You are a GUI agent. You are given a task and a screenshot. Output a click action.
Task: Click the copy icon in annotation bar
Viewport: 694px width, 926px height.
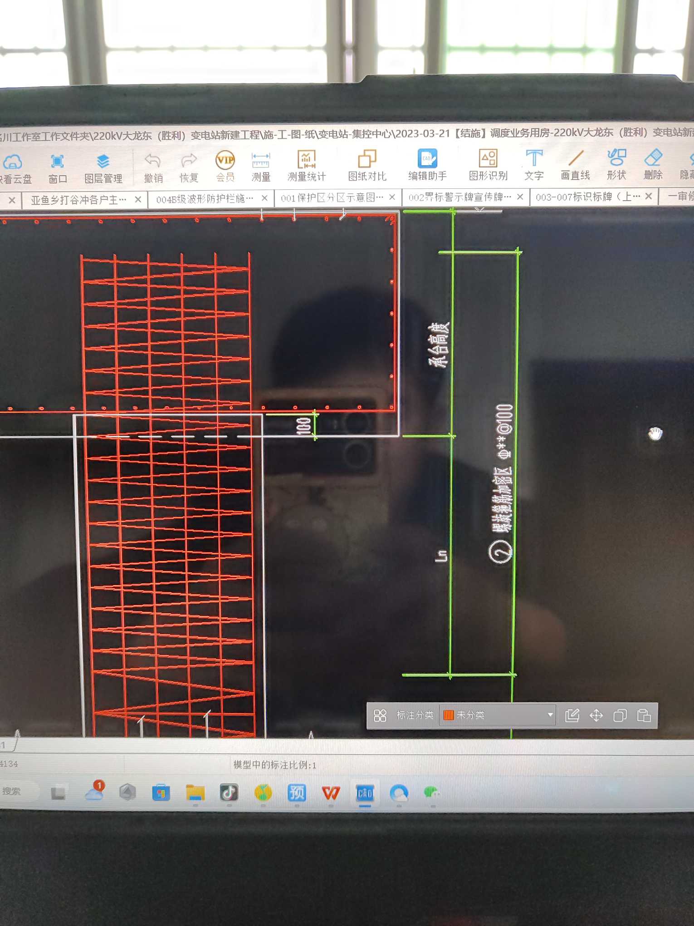tap(620, 716)
